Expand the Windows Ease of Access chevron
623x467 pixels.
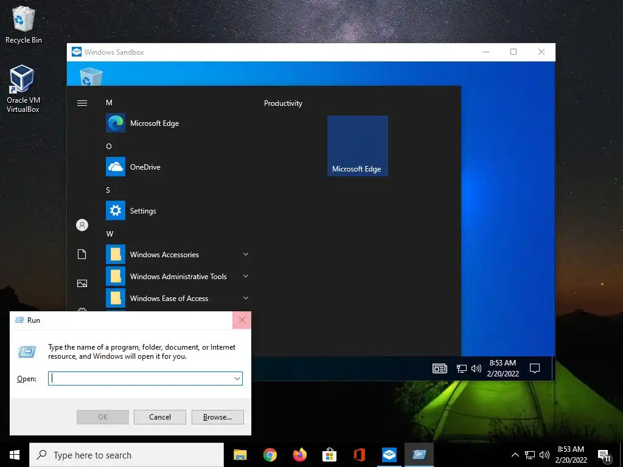pyautogui.click(x=246, y=298)
